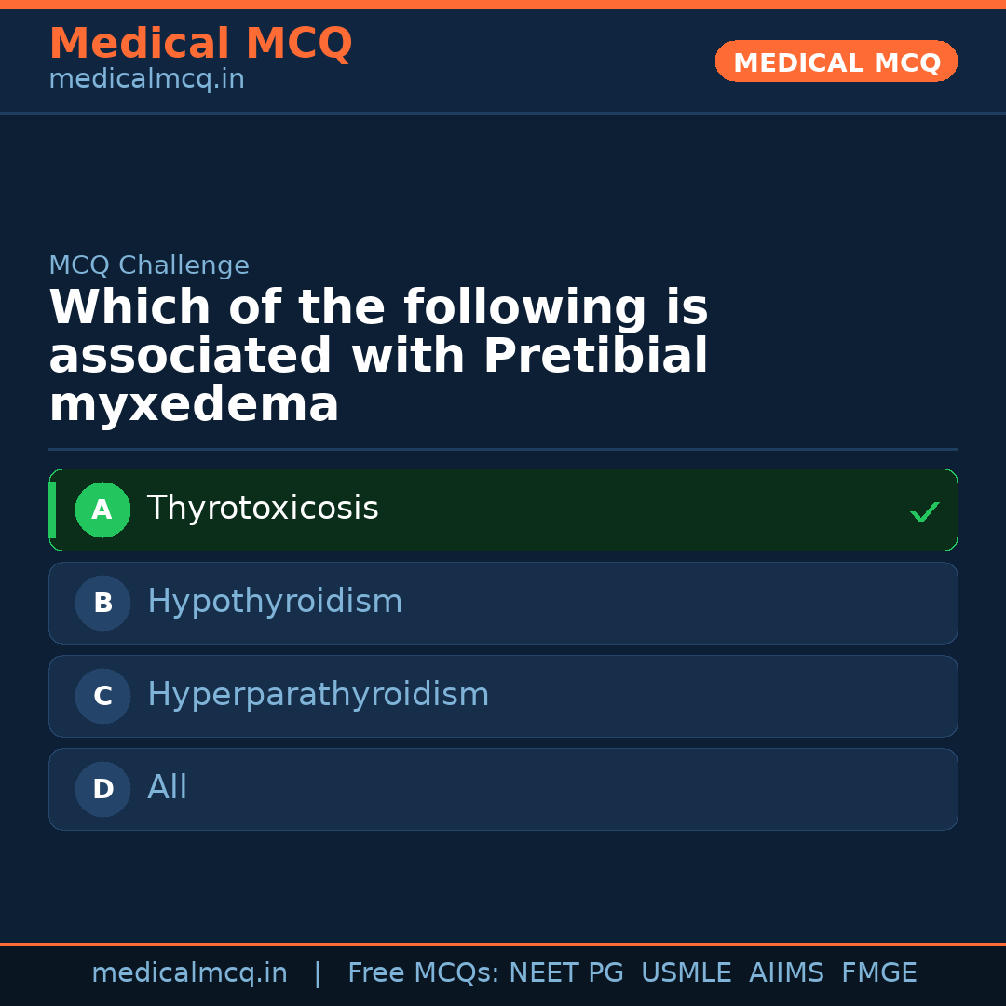Select the All answer option
The image size is (1006, 1006).
click(503, 789)
